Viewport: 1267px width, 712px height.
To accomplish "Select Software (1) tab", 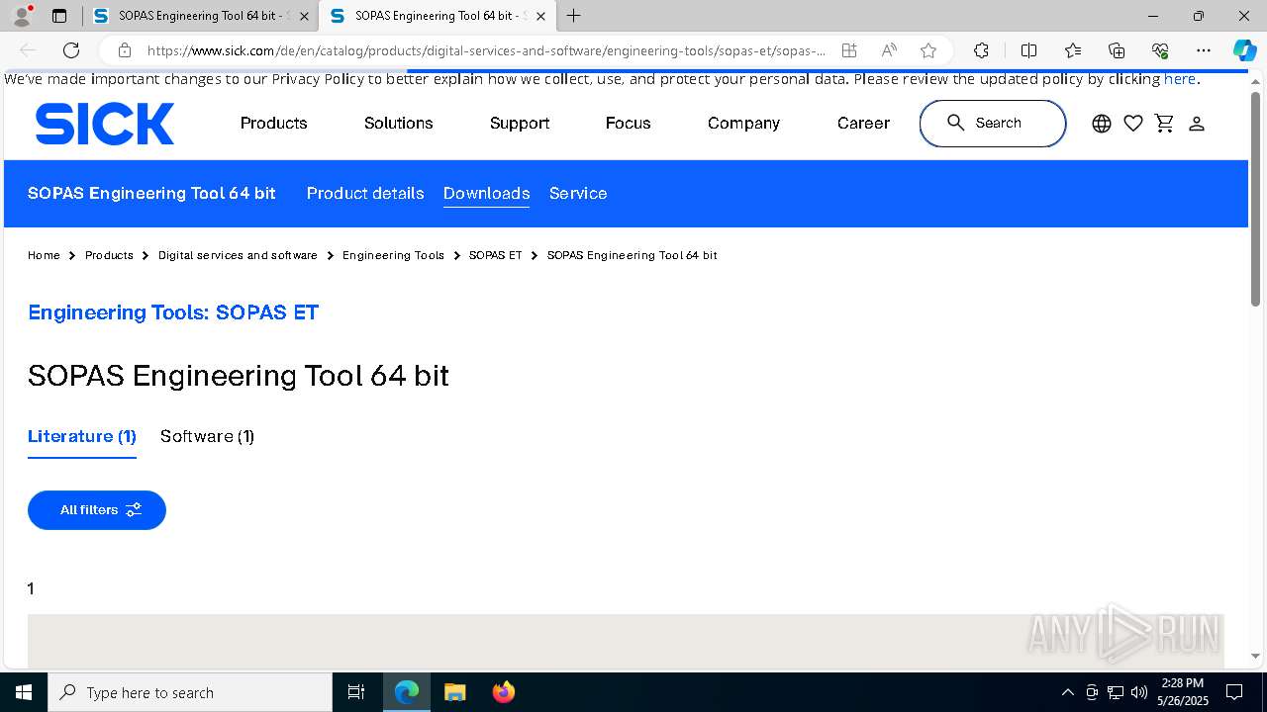I will [x=208, y=436].
